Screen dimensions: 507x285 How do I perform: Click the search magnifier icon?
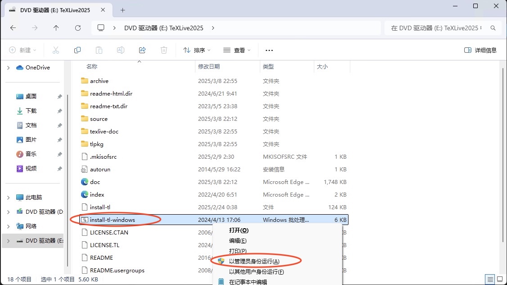493,28
